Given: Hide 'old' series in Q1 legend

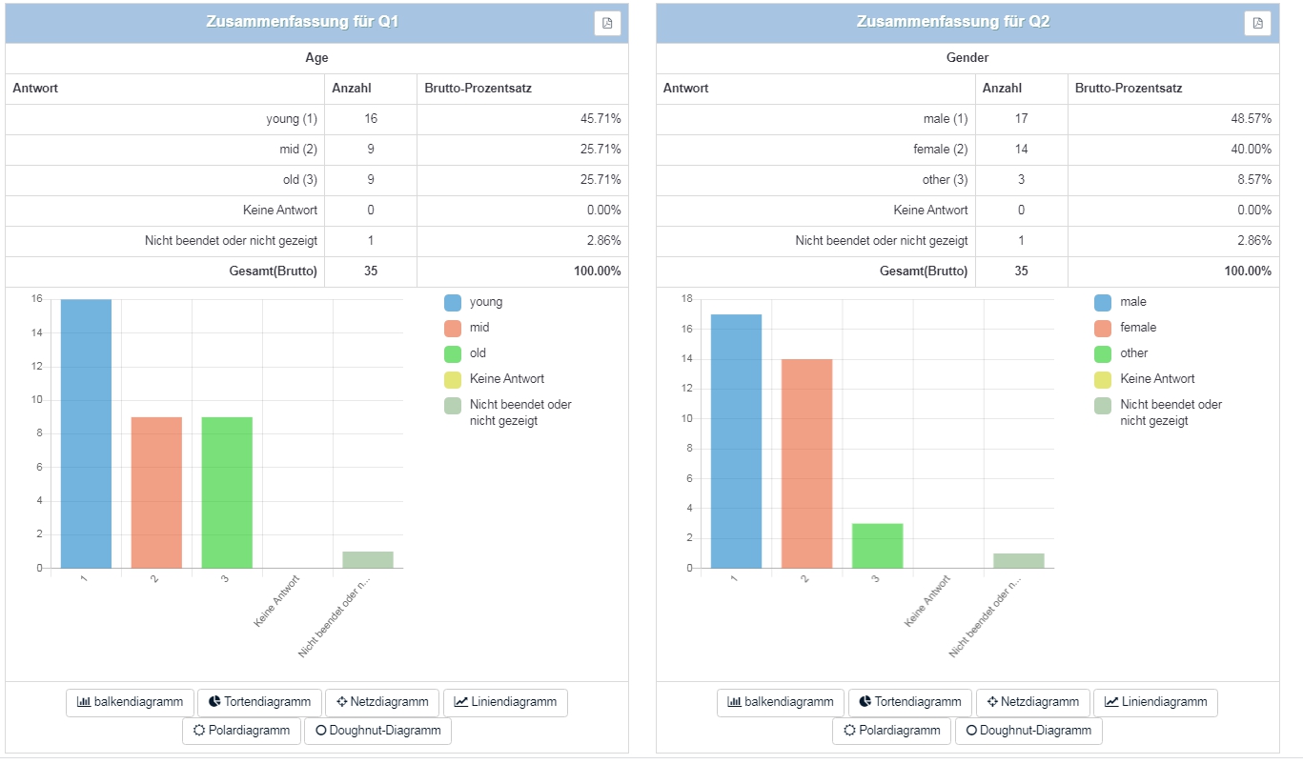Looking at the screenshot, I should pyautogui.click(x=453, y=354).
